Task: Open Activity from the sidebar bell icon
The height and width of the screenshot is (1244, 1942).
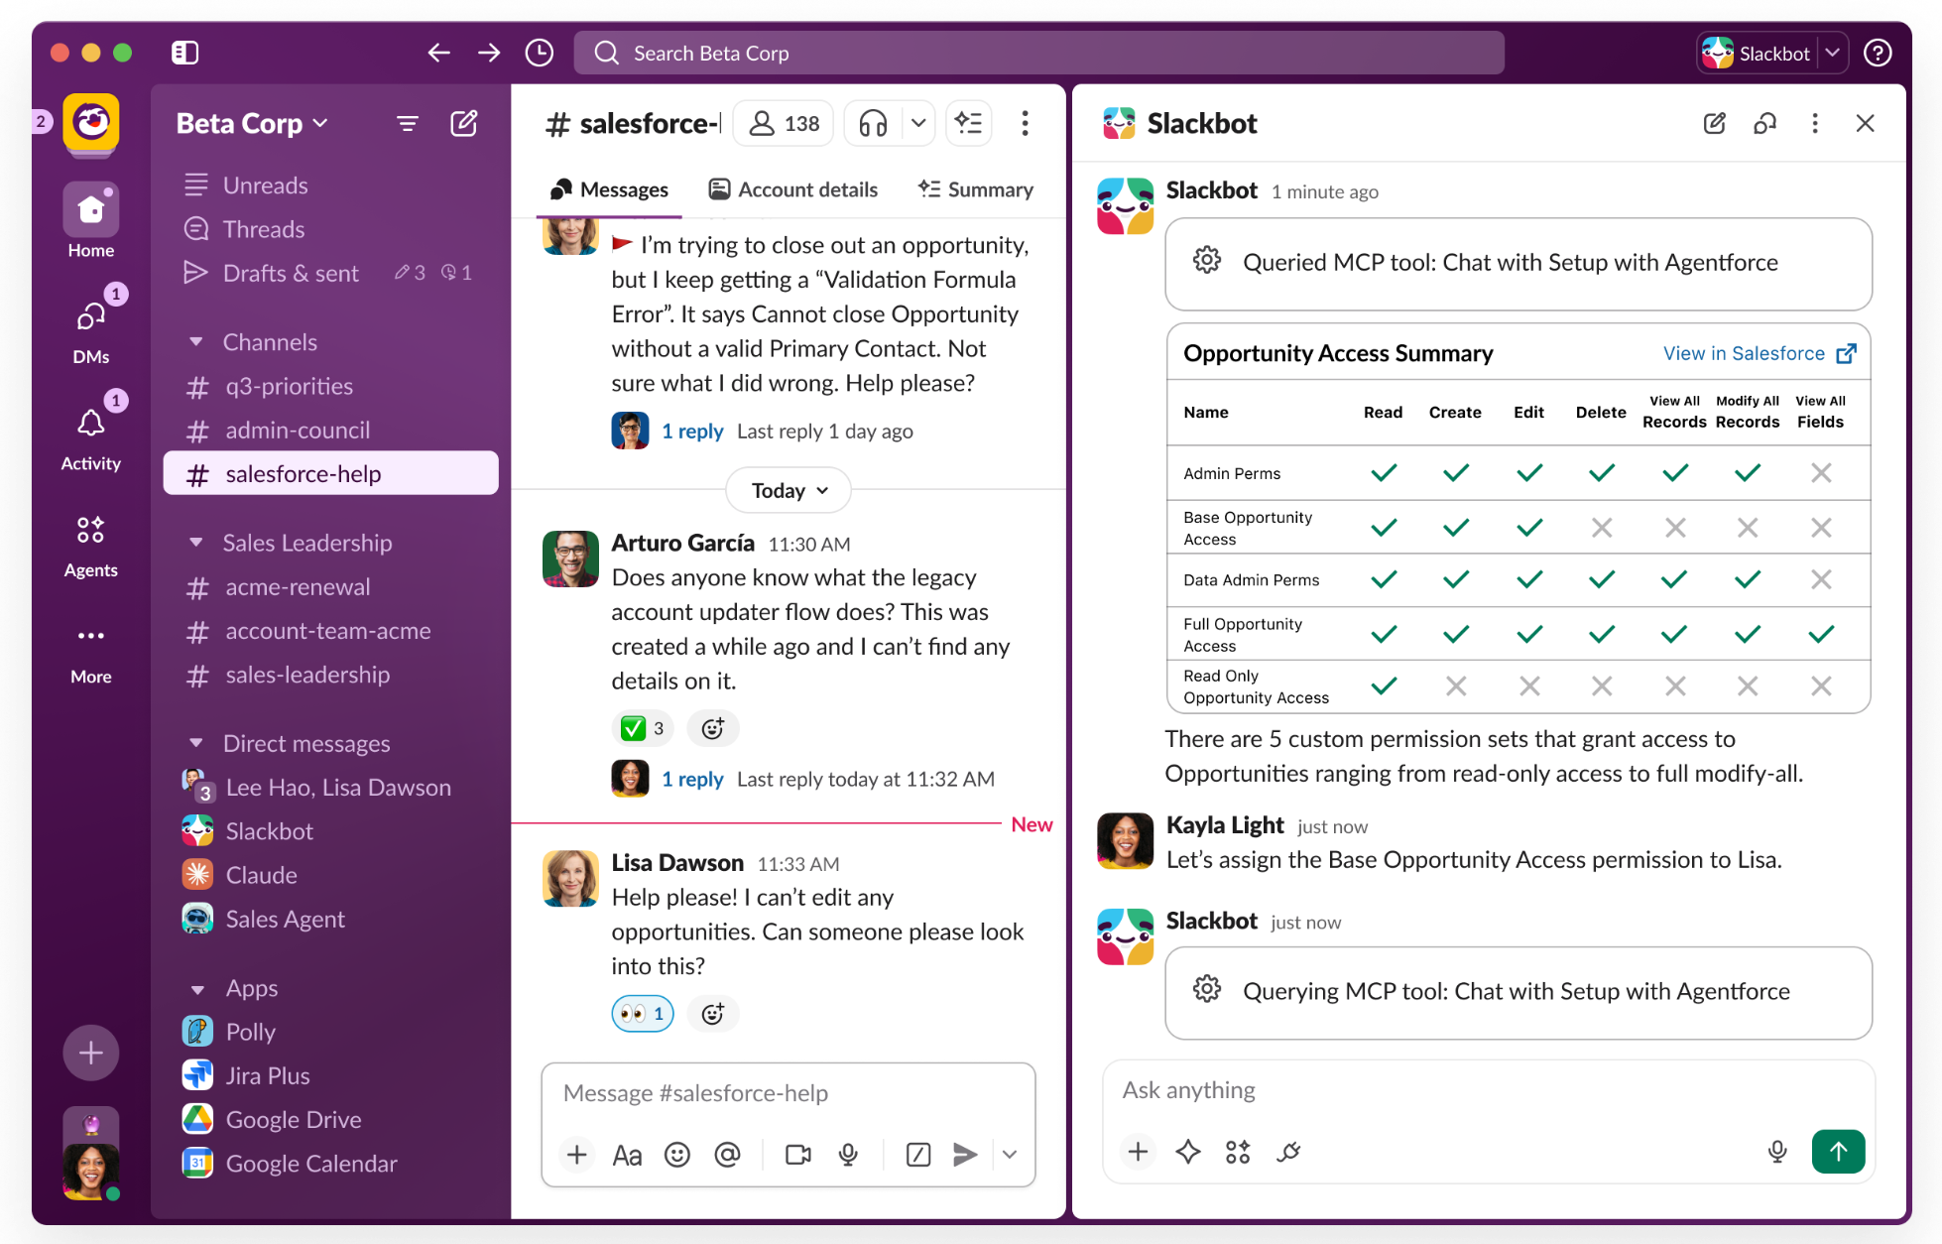Action: tap(90, 422)
